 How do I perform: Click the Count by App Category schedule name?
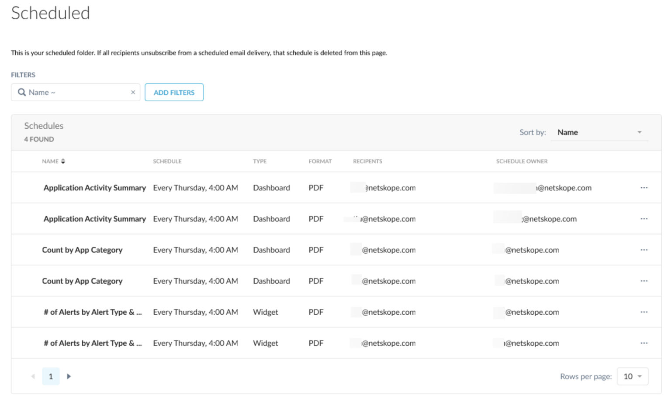tap(82, 250)
